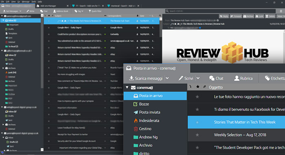
Task: Toggle junk status on GoDaddy message
Action: [x=137, y=34]
